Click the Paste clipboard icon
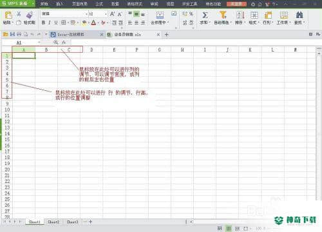Screen dimensions: 322x232 (x=8, y=15)
